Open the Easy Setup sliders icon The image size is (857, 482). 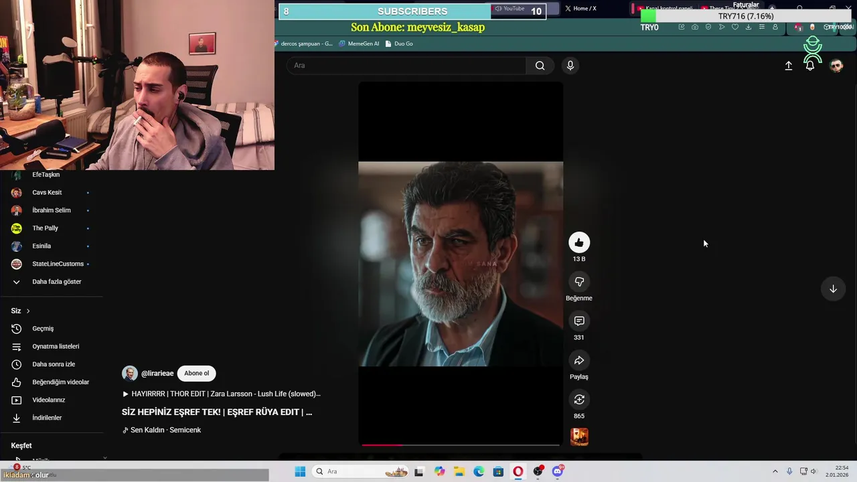pyautogui.click(x=762, y=27)
